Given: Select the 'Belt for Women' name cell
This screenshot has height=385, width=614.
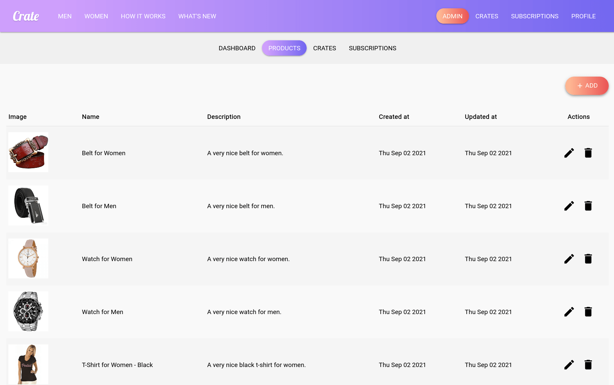Looking at the screenshot, I should point(104,153).
